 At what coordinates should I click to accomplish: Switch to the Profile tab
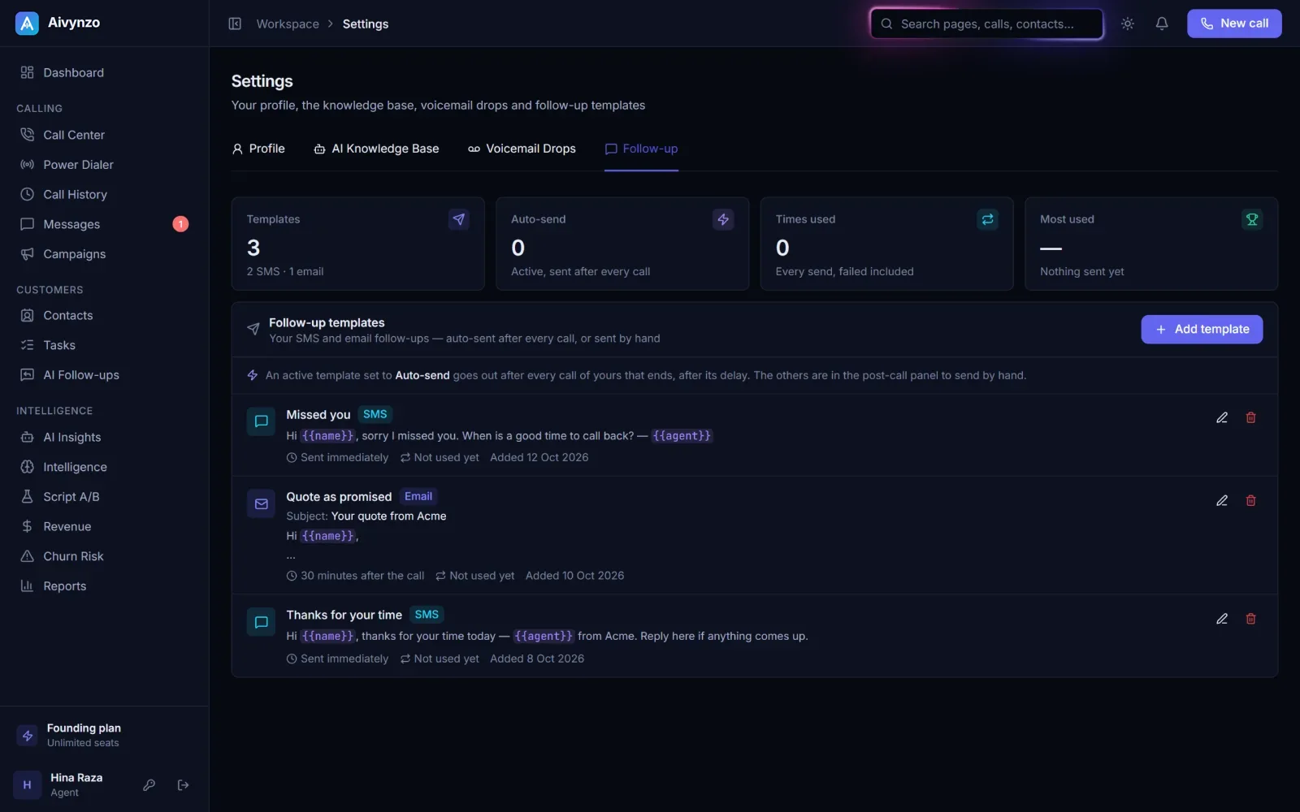(x=258, y=149)
